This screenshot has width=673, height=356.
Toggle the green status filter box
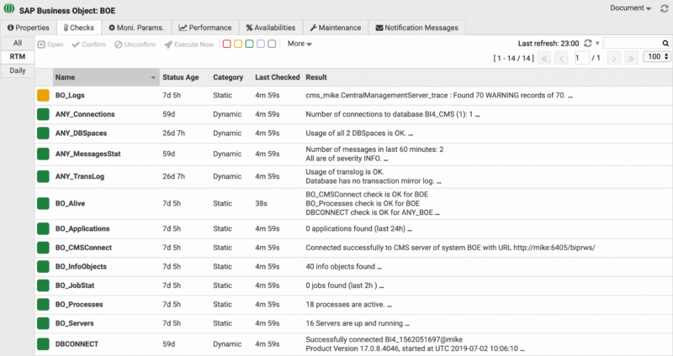coord(249,44)
